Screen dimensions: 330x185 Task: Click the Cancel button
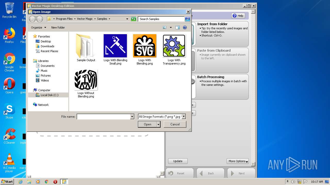point(175,124)
